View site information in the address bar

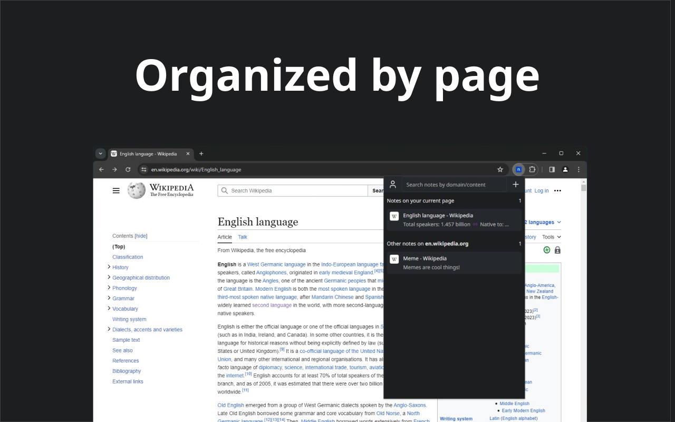[143, 169]
